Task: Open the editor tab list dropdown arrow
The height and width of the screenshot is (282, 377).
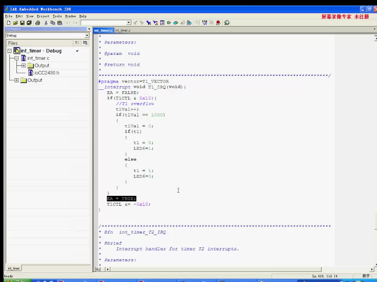Action: (374, 29)
